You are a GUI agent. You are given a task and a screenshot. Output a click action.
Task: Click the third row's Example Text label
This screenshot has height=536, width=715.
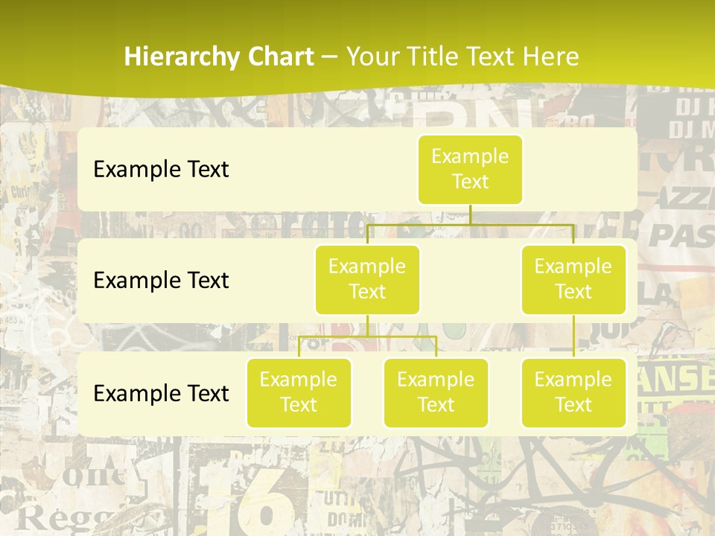[x=161, y=393]
